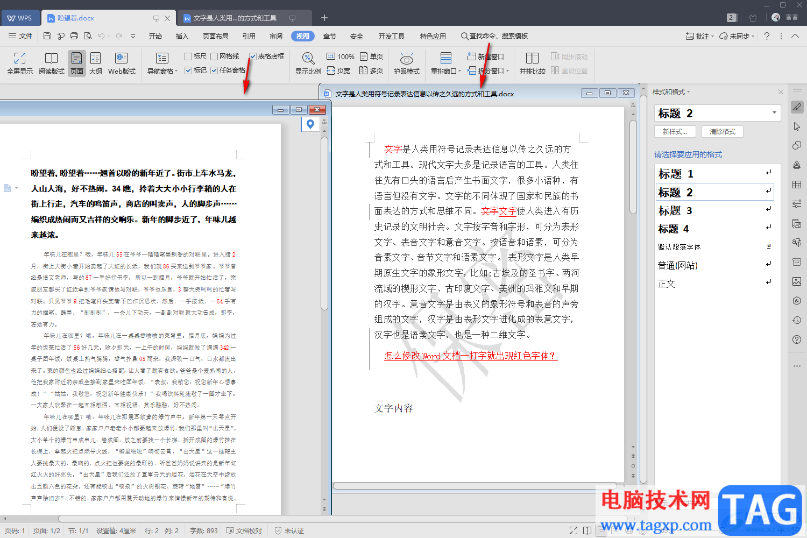Click the print icon in quick toolbar
Image resolution: width=807 pixels, height=538 pixels.
point(74,36)
